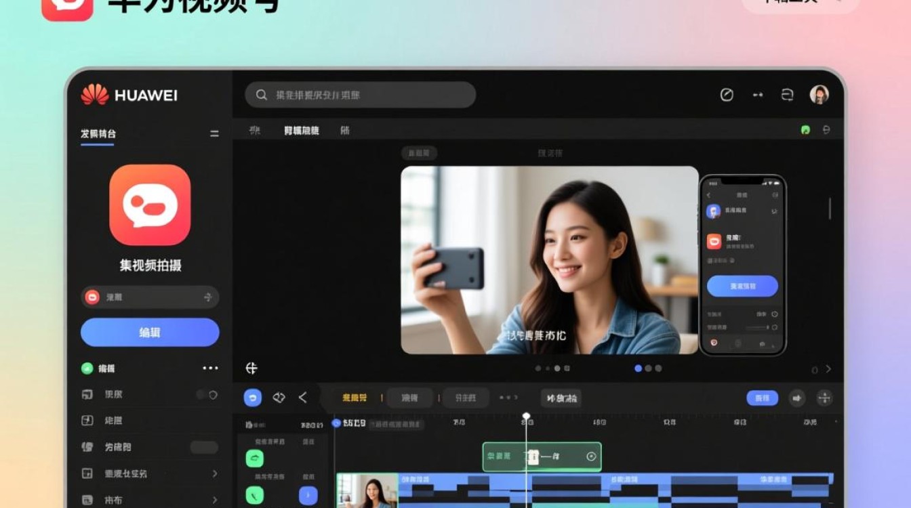This screenshot has height=508, width=911.
Task: Toggle the switch on the cast icon row
Action: pyautogui.click(x=207, y=394)
